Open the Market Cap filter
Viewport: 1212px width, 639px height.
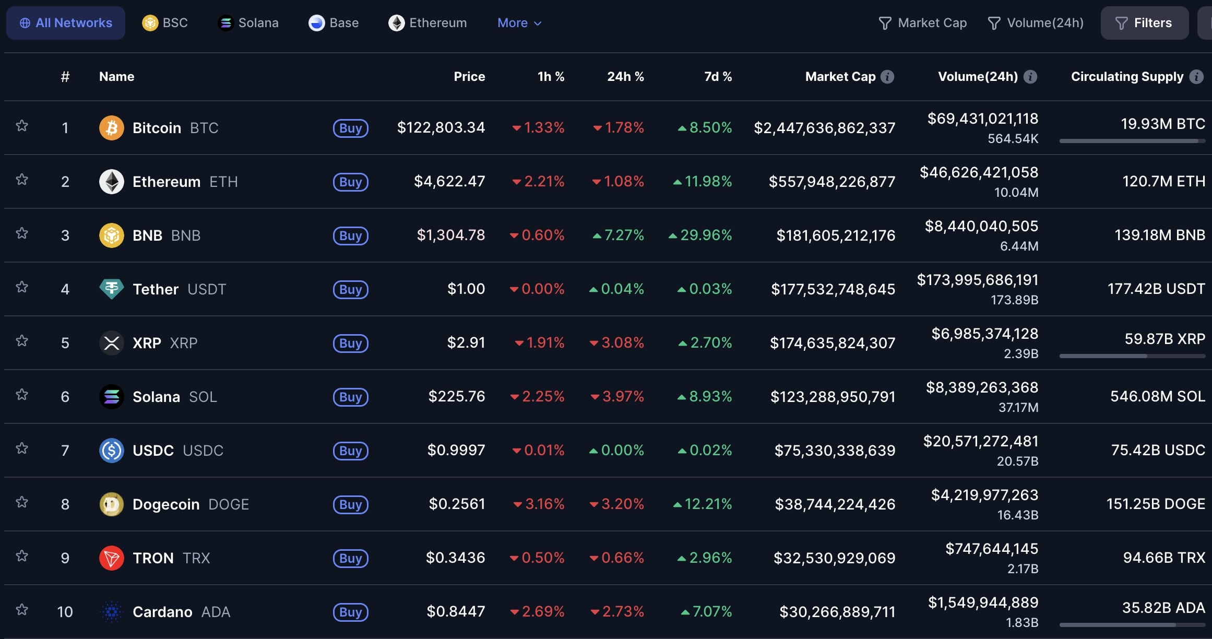click(923, 23)
